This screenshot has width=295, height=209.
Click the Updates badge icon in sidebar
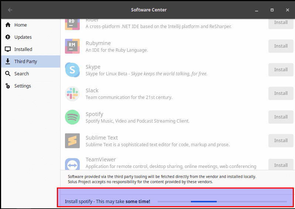click(8, 37)
